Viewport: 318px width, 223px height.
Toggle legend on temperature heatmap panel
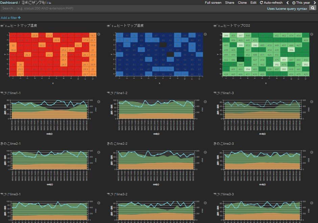(99, 34)
